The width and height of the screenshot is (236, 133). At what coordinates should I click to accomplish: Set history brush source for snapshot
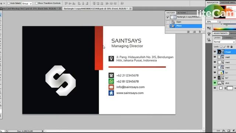tap(167, 17)
